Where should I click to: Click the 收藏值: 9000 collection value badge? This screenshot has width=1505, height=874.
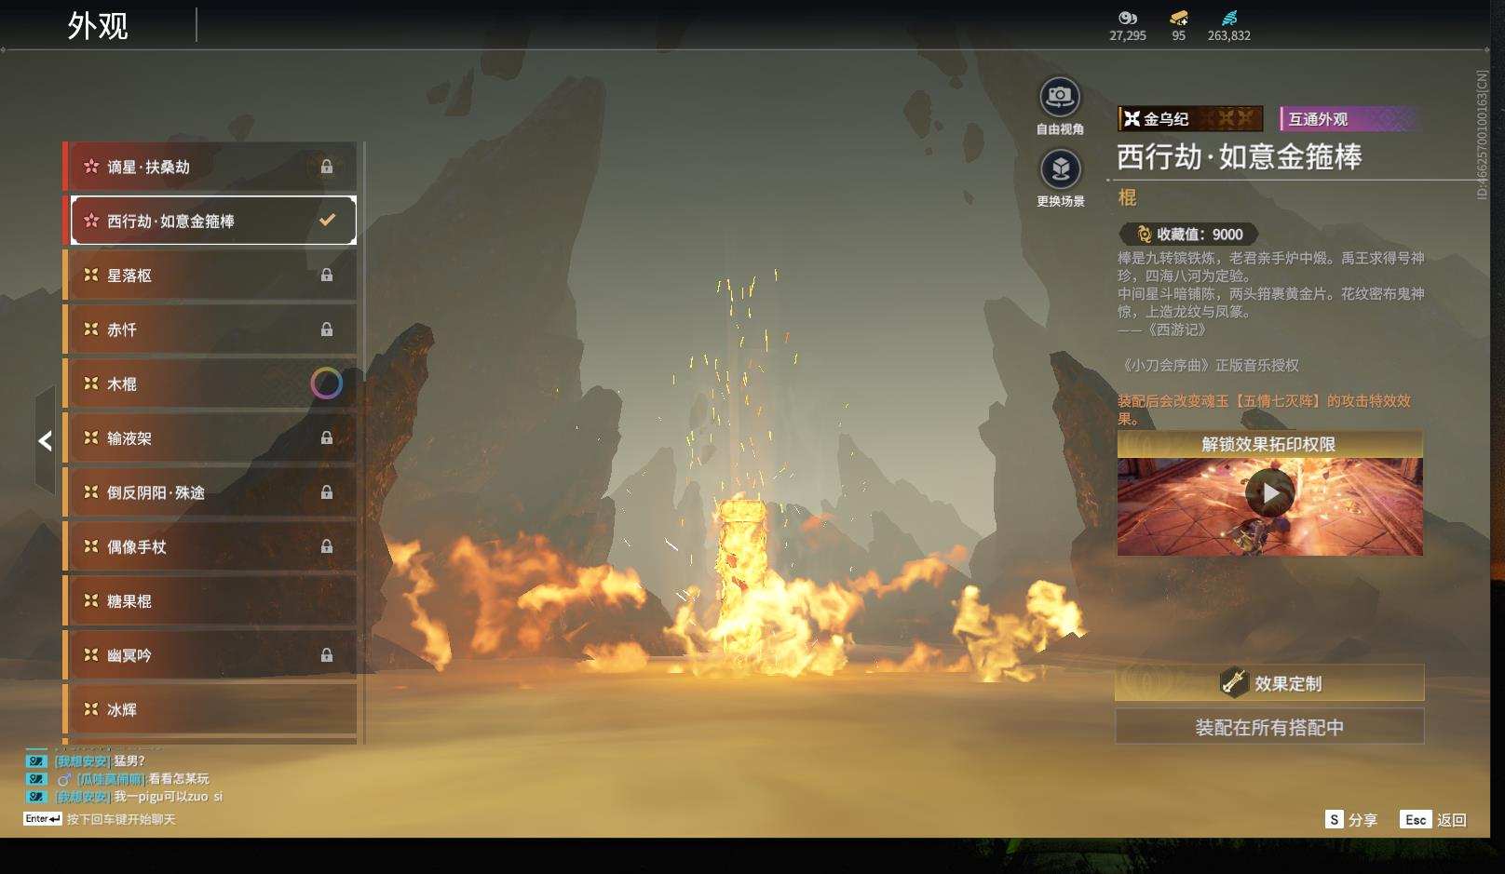(x=1188, y=235)
